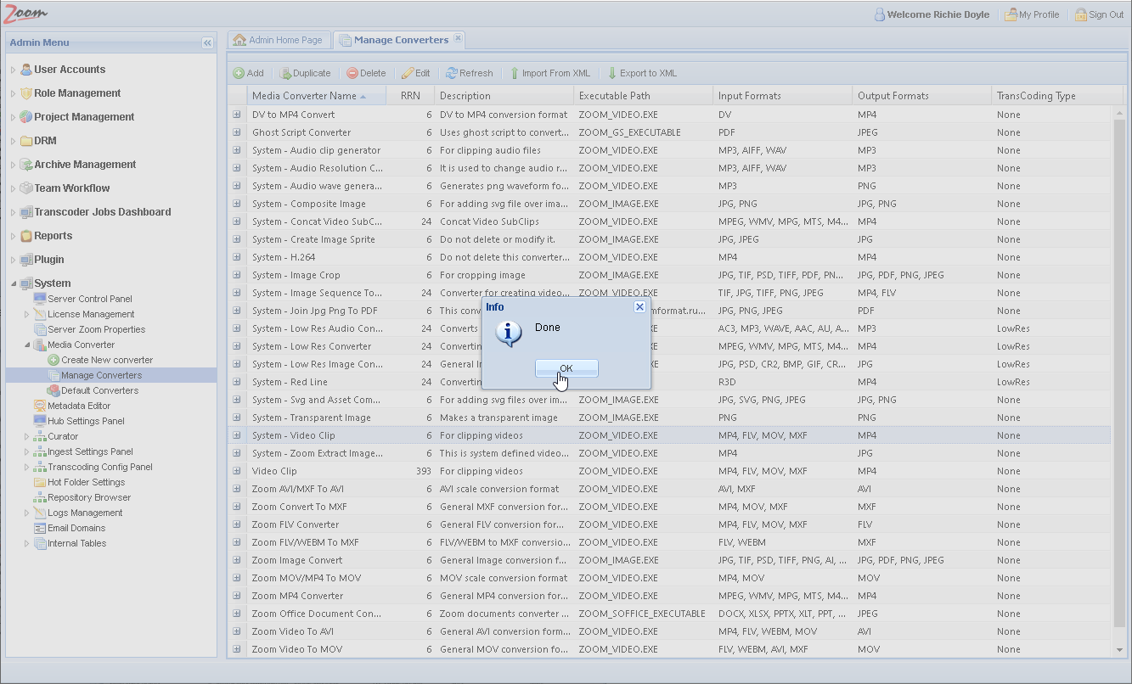Expand row plus for Zoom MP4 Converter

click(x=237, y=596)
